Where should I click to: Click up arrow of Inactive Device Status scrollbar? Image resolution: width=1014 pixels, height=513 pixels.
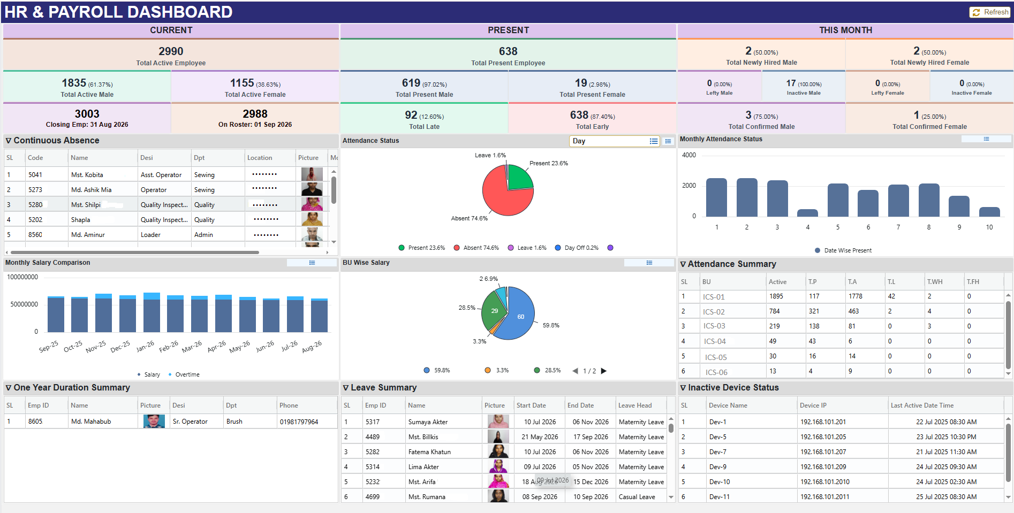1008,419
